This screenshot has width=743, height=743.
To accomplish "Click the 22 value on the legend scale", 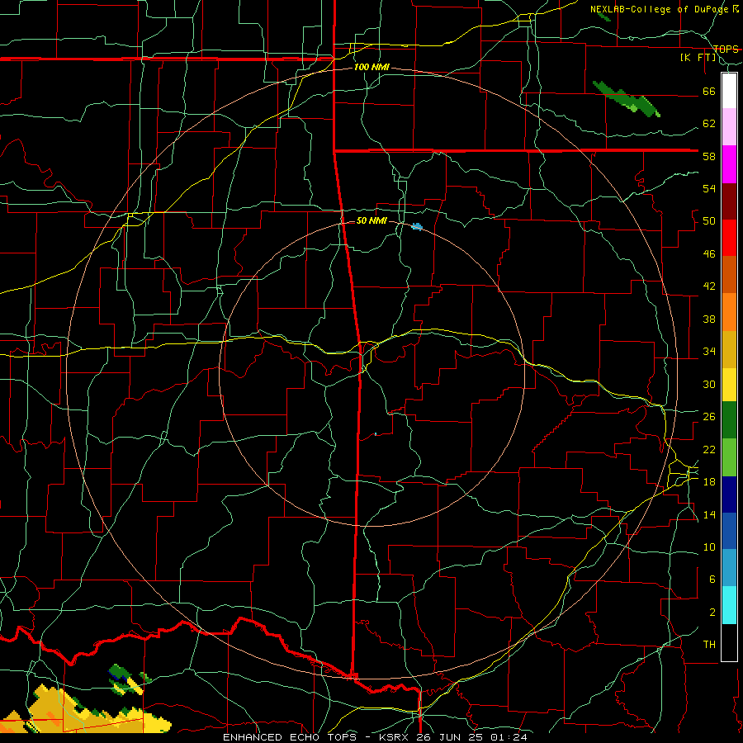I will click(x=709, y=449).
